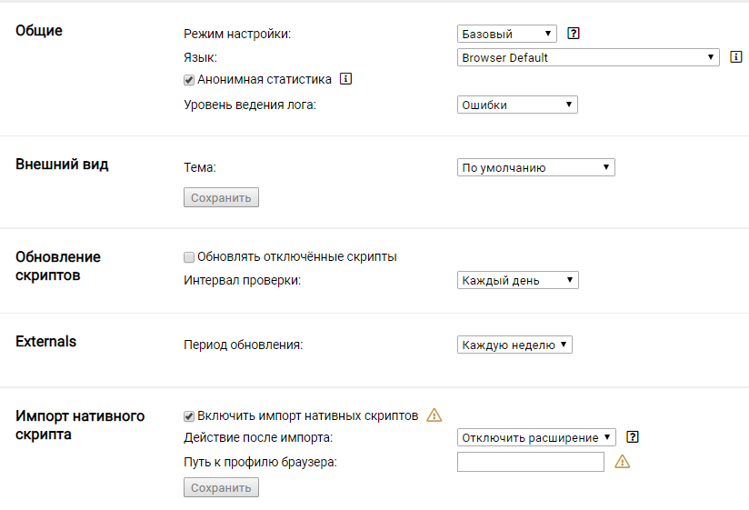Click the Анонимная статистика label text

click(265, 79)
